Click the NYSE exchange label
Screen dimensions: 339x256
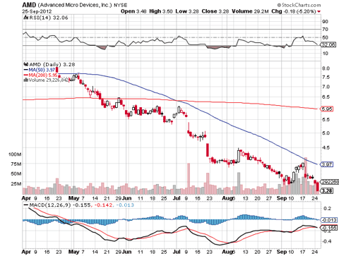pos(120,5)
